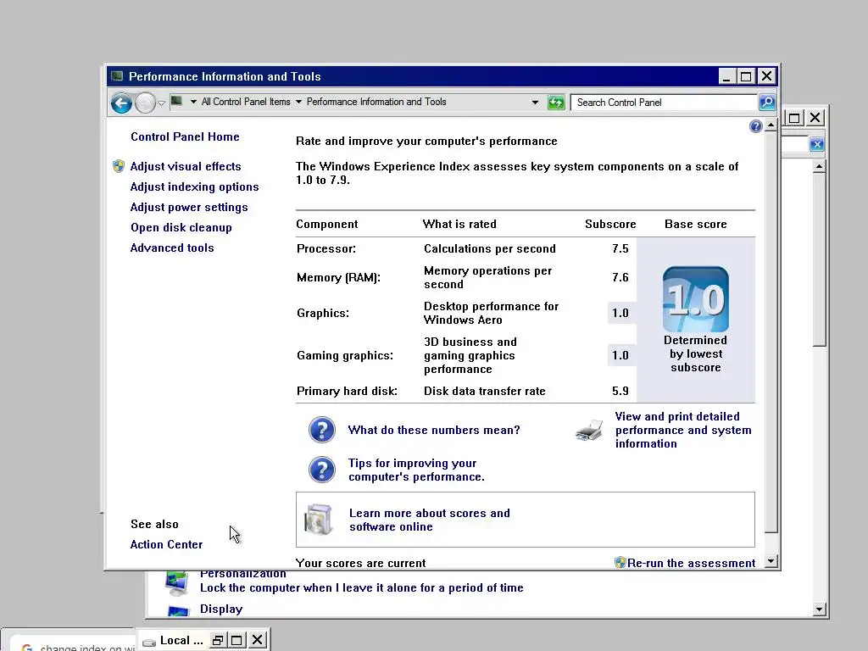Refresh the page with green arrows button
868x651 pixels.
tap(556, 103)
